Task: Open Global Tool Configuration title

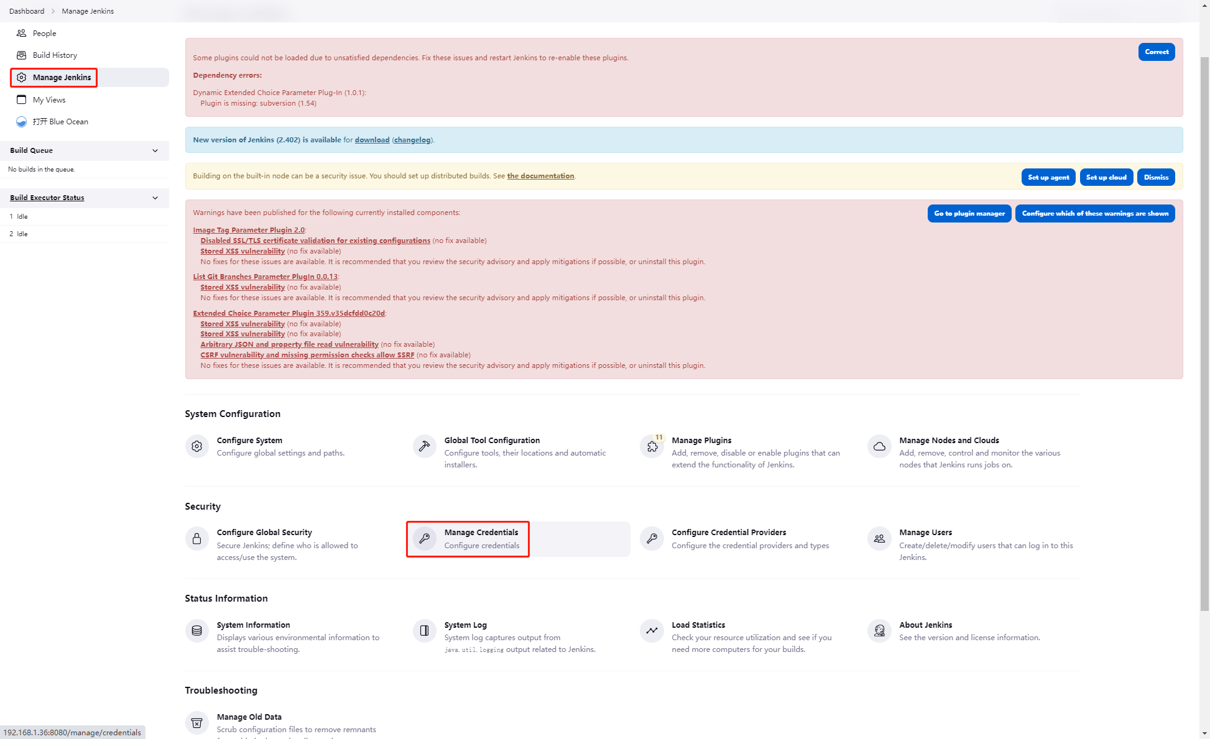Action: (492, 440)
